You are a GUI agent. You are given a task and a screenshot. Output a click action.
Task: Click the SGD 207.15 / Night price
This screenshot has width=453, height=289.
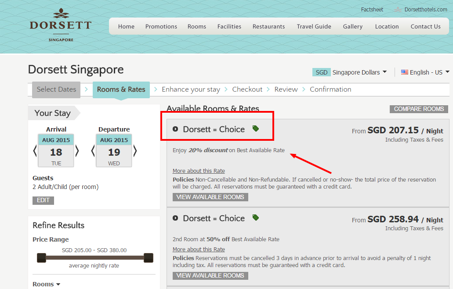pyautogui.click(x=406, y=130)
